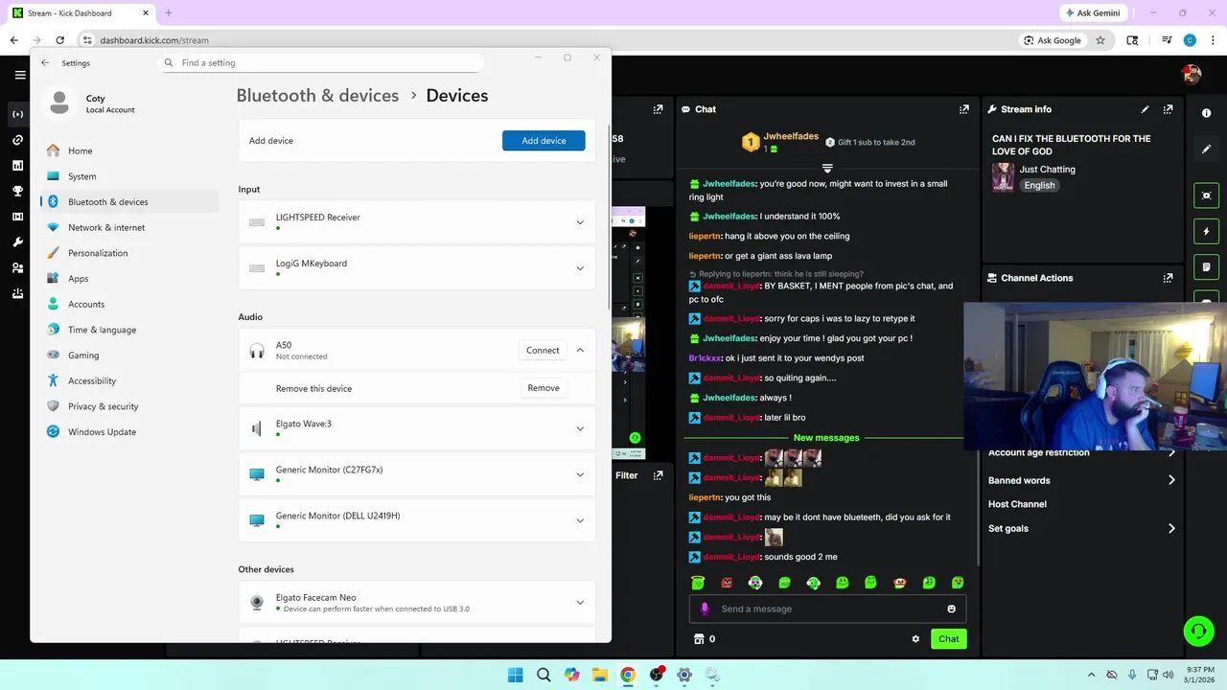
Task: Edit stream info with the pencil icon
Action: coord(1145,109)
